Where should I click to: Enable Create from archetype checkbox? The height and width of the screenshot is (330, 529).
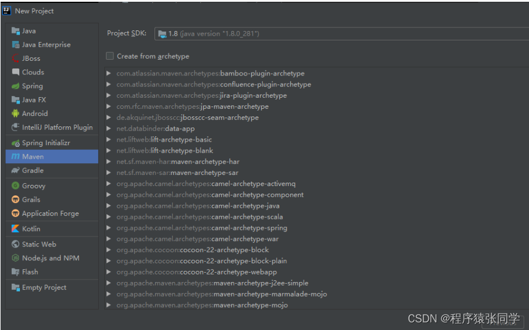point(109,56)
